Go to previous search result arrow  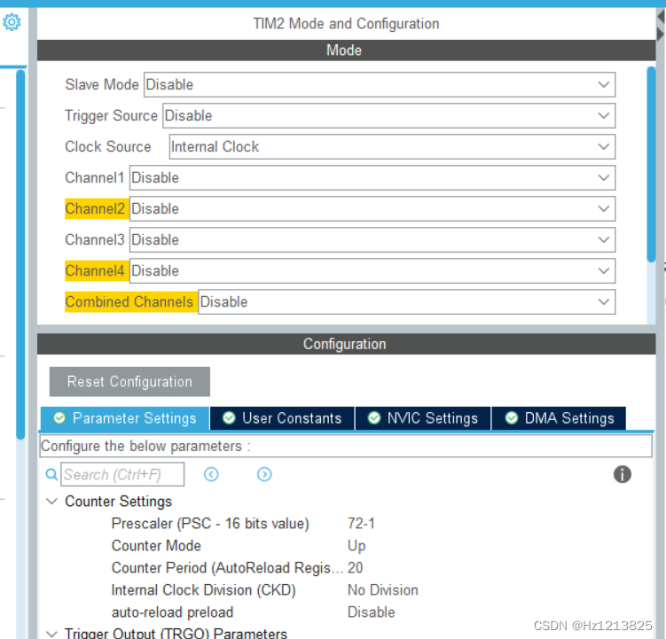(x=211, y=474)
